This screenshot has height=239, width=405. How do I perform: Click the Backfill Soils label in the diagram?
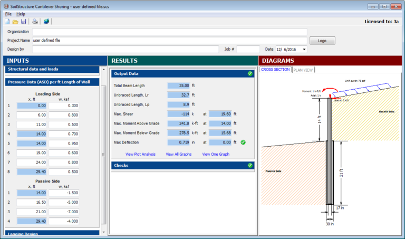click(387, 112)
